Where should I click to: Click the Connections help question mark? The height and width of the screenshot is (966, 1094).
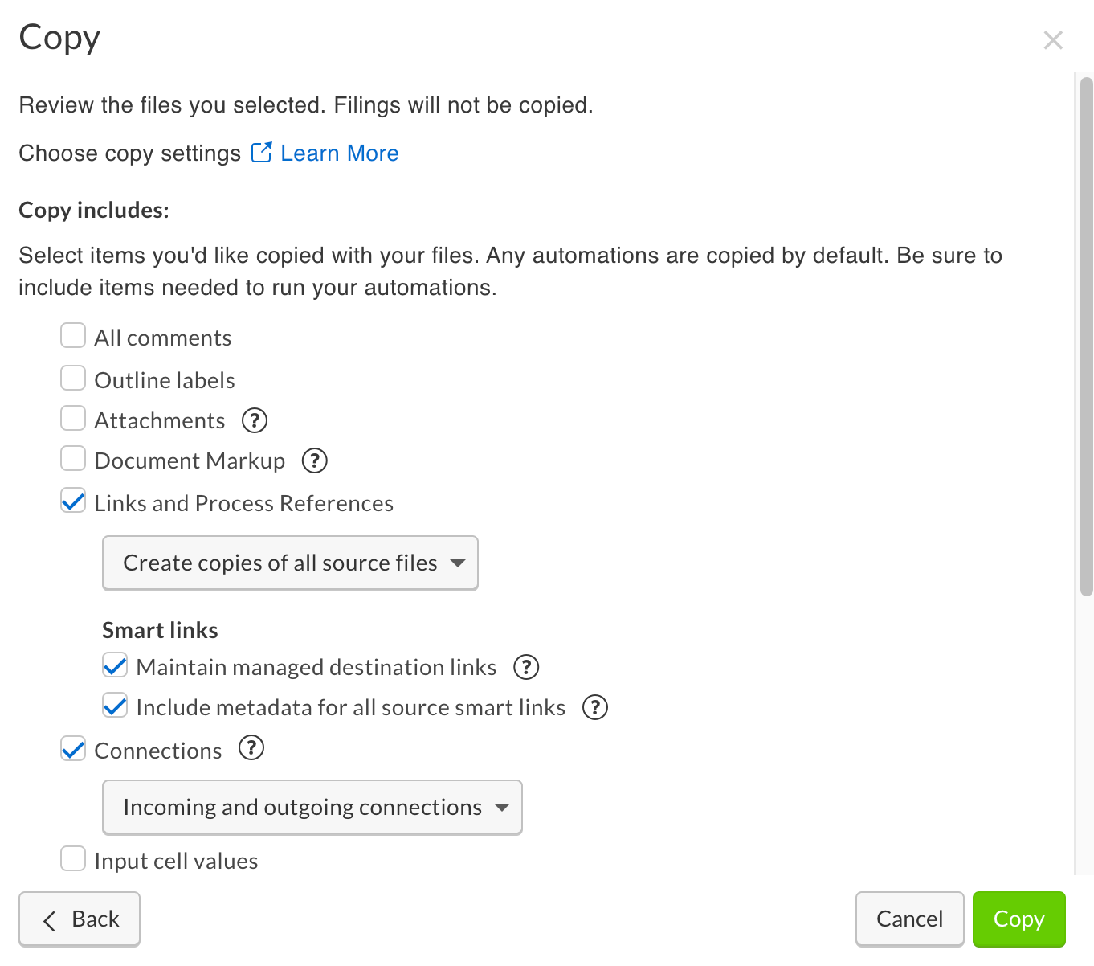251,748
